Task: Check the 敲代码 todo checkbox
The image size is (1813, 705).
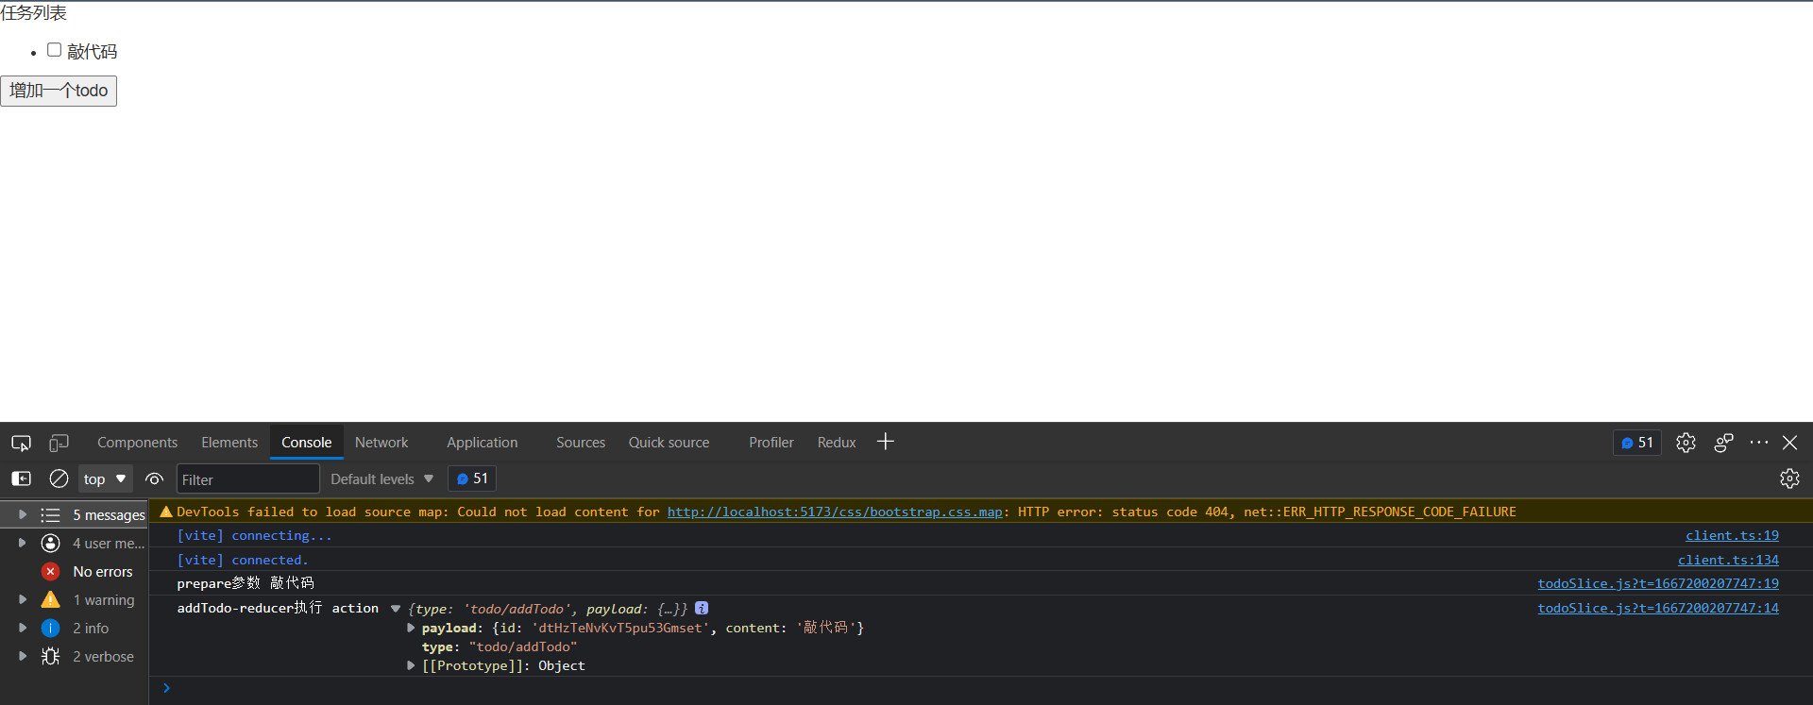Action: (55, 50)
